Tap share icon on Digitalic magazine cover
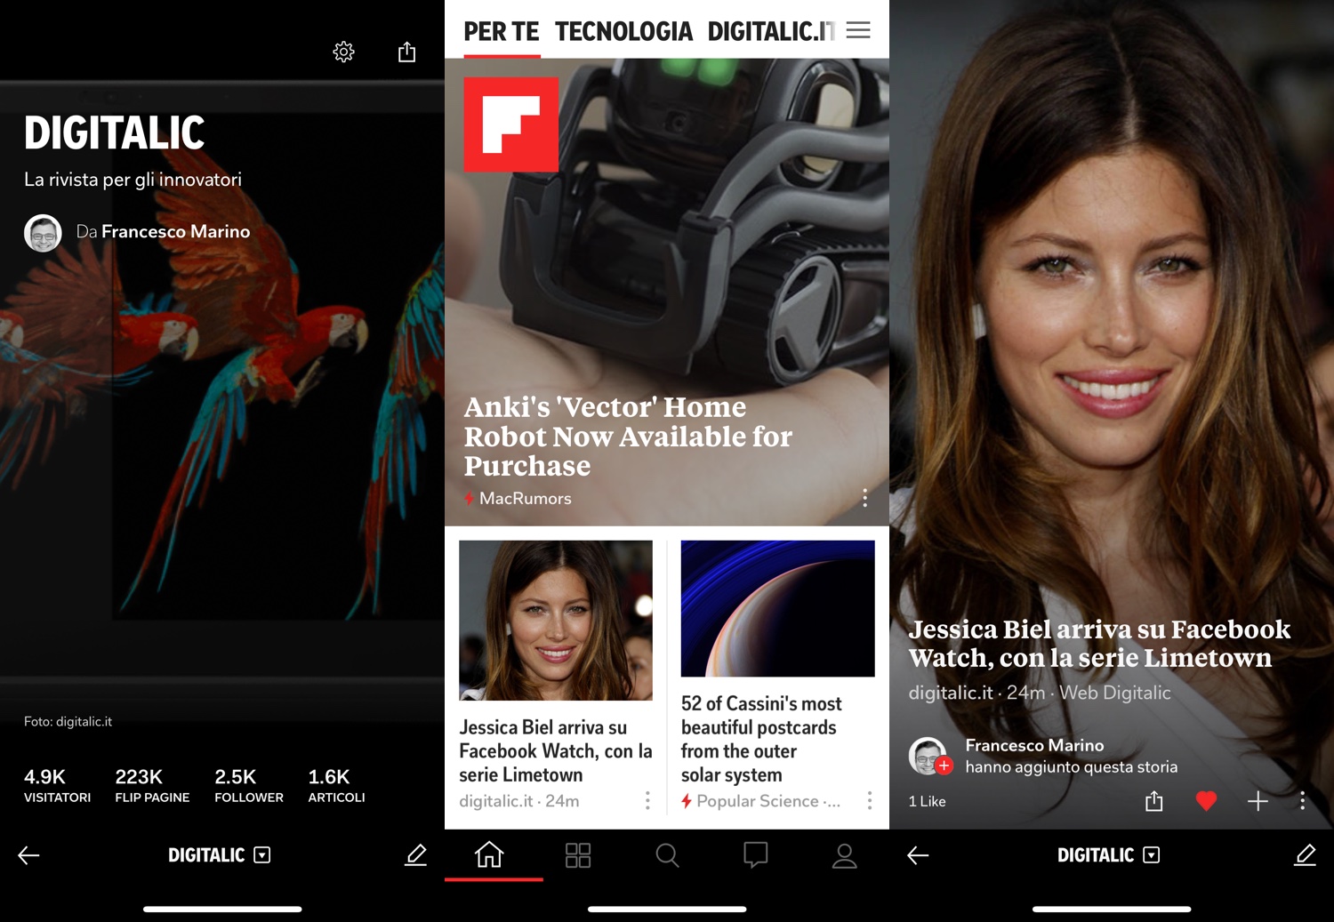The width and height of the screenshot is (1334, 922). [406, 52]
